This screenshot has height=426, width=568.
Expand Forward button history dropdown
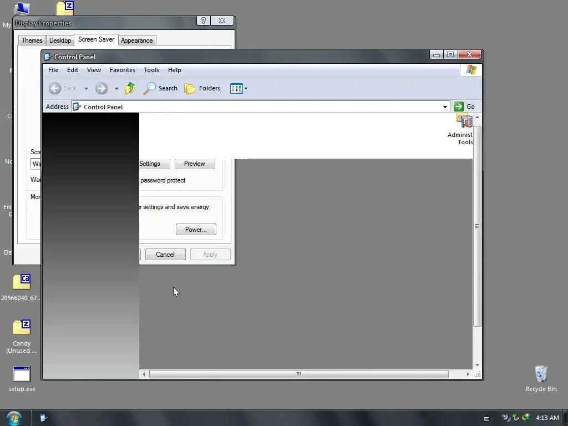[x=116, y=88]
